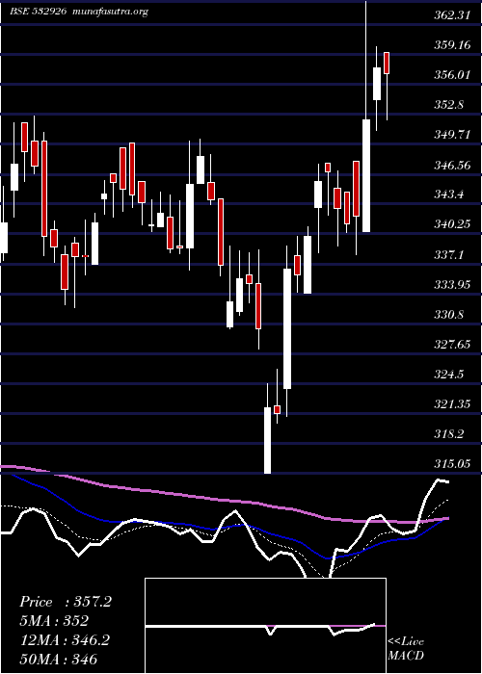Click the munafasutra.org source text
The width and height of the screenshot is (482, 674).
[x=111, y=12]
